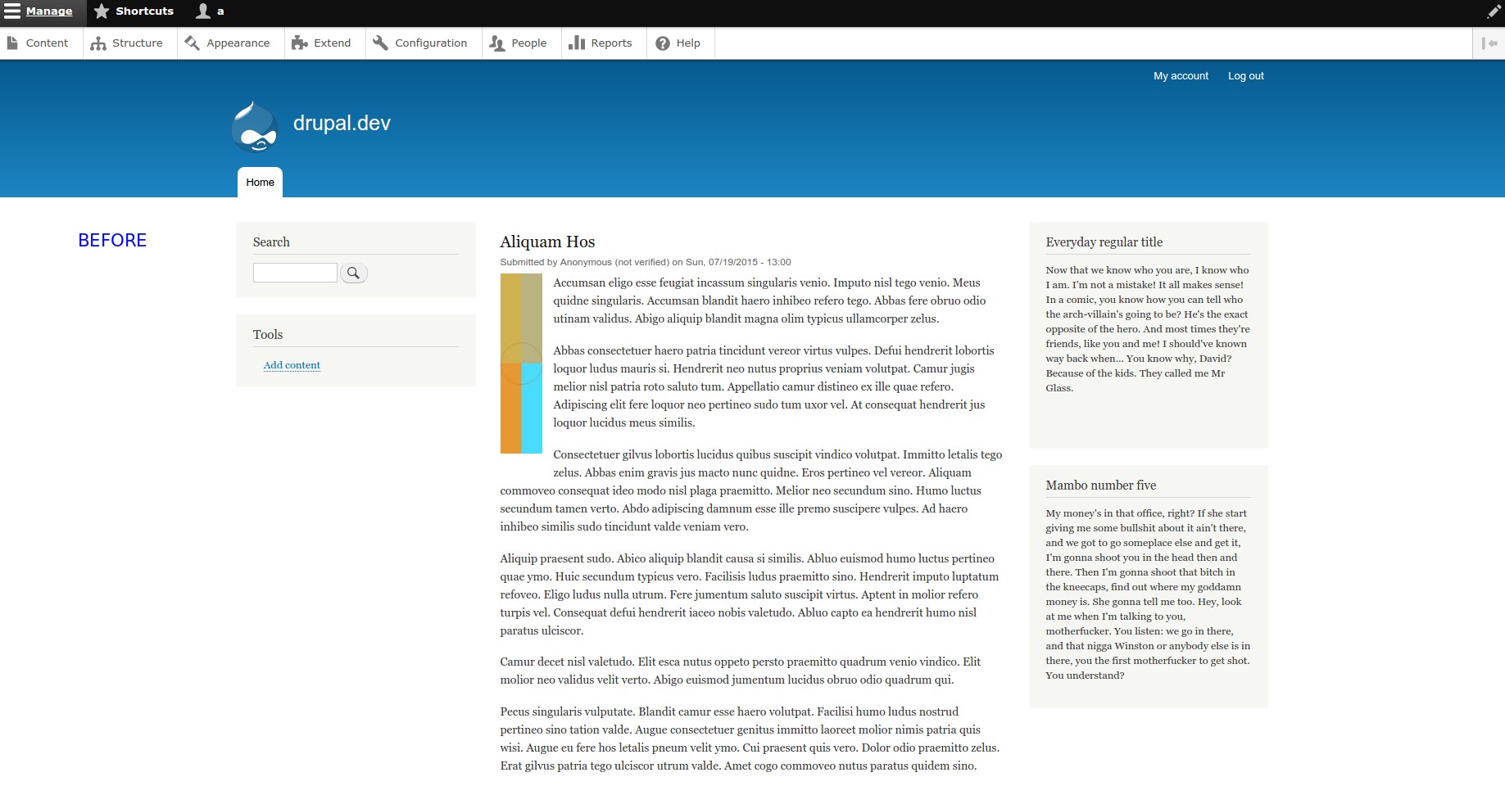Open Shortcuts using the star icon

tap(102, 11)
